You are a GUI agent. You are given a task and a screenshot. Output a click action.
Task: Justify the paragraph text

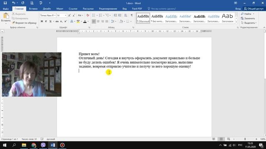pyautogui.click(x=107, y=22)
